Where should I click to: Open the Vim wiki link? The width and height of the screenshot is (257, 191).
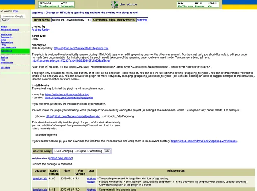(142, 20)
